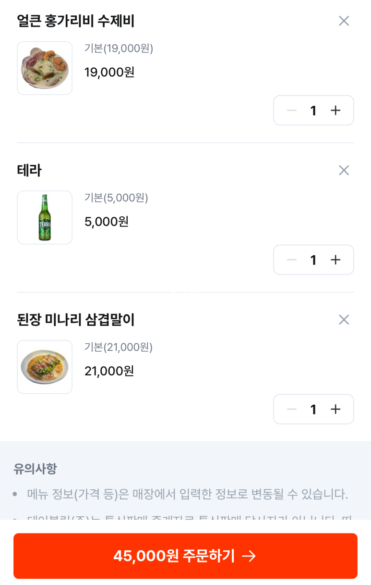Viewport: 371px width, 585px height.
Task: Open the 된장 미나리 삼겹말이 item title
Action: coord(76,320)
